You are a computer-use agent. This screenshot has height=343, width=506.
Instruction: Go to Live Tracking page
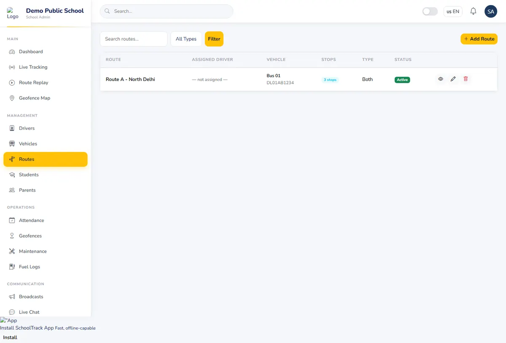pos(46,67)
